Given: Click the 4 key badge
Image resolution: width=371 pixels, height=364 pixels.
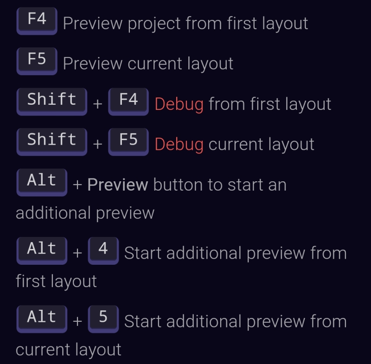Looking at the screenshot, I should (x=103, y=251).
